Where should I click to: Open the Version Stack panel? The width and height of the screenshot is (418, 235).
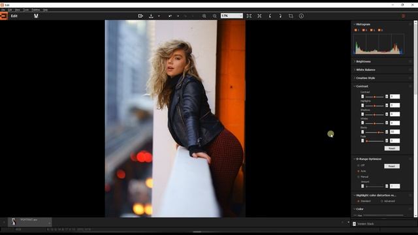click(365, 224)
